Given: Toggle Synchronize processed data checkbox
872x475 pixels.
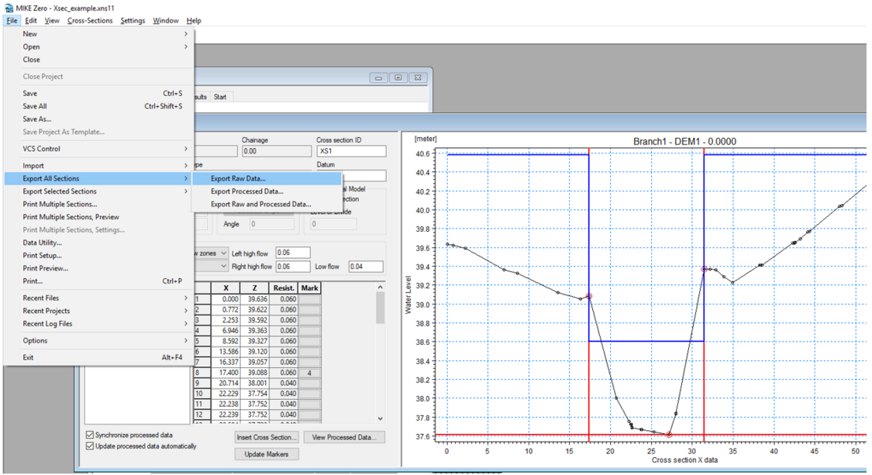Looking at the screenshot, I should [x=90, y=435].
